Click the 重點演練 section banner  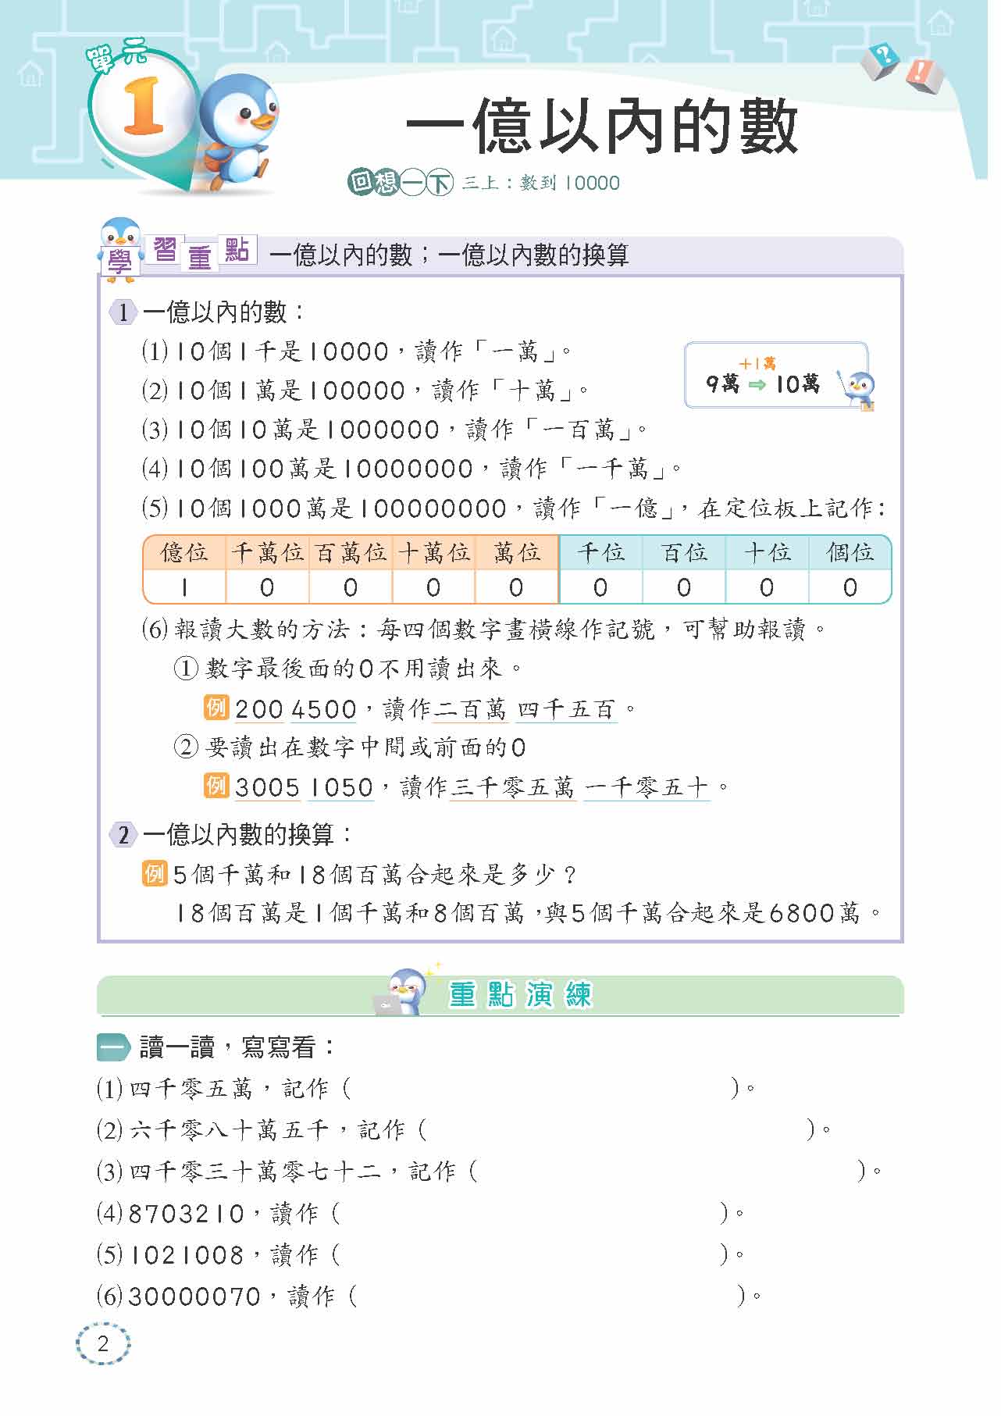(x=500, y=995)
